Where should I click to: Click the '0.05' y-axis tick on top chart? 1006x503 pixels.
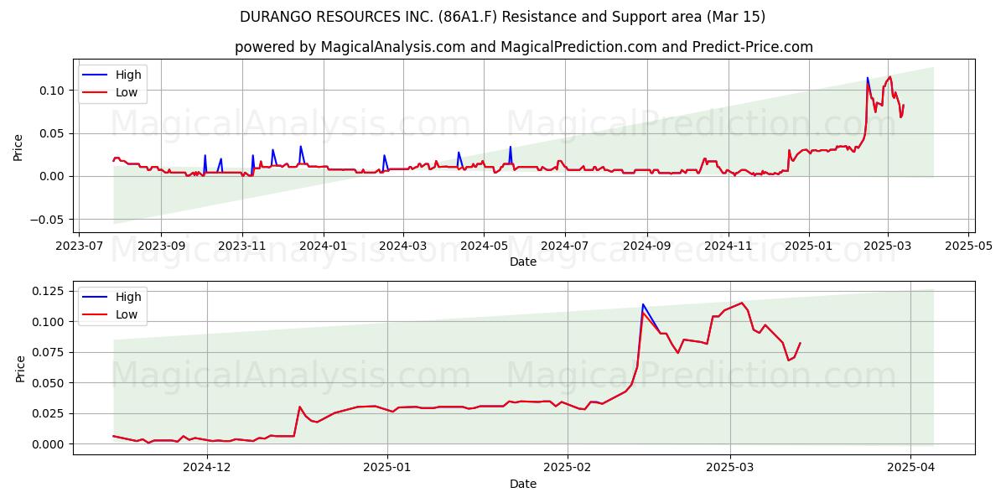(53, 133)
